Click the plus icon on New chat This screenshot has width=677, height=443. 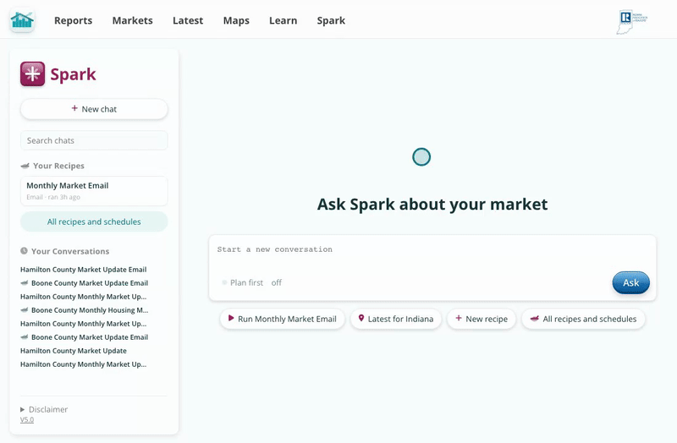tap(74, 108)
